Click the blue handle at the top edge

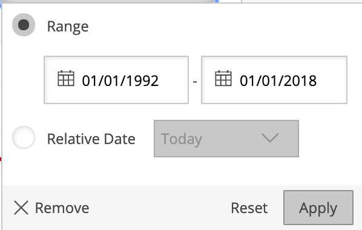[217, 1]
